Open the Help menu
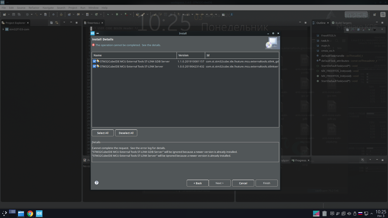The image size is (388, 218). click(105, 8)
